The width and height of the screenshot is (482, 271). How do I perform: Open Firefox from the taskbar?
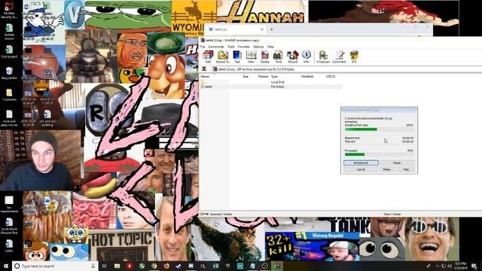point(166,266)
